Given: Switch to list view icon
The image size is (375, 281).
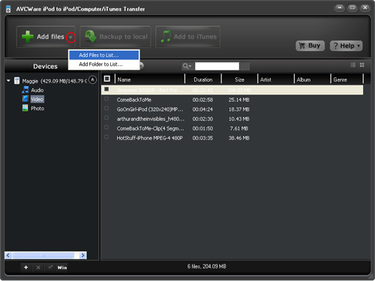Looking at the screenshot, I should click(353, 65).
